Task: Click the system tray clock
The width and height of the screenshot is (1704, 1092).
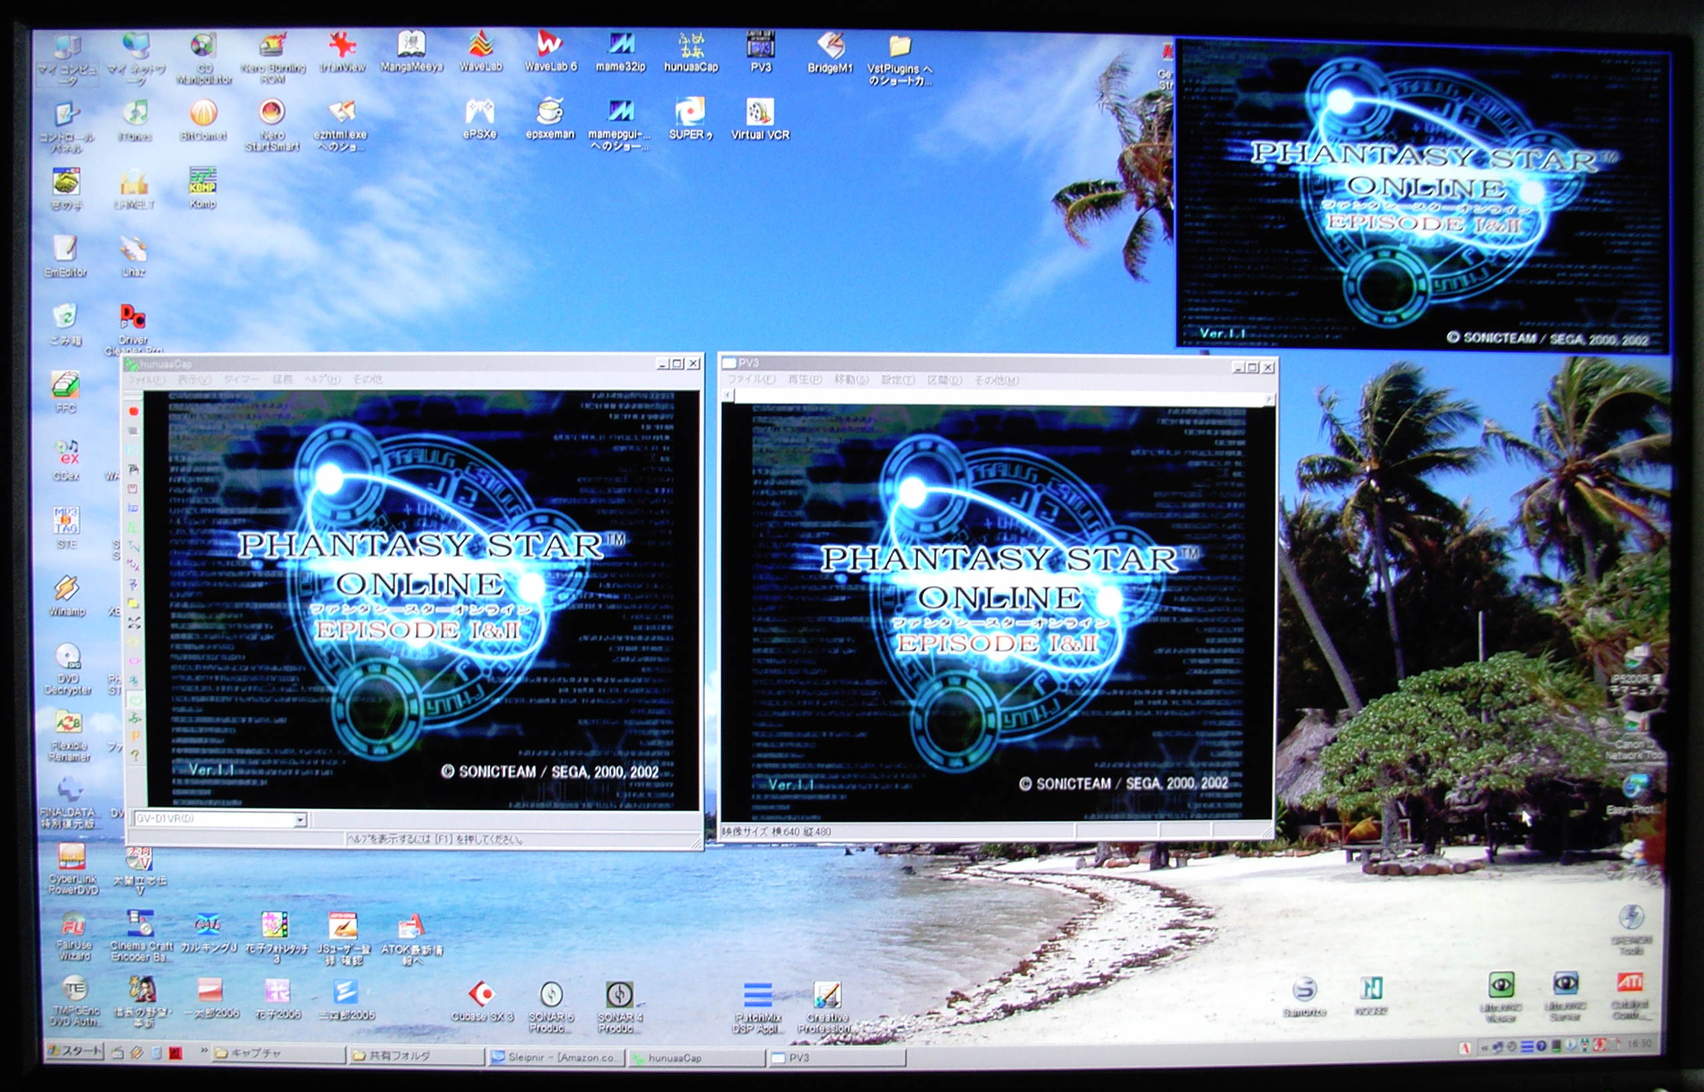Action: (x=1639, y=1044)
